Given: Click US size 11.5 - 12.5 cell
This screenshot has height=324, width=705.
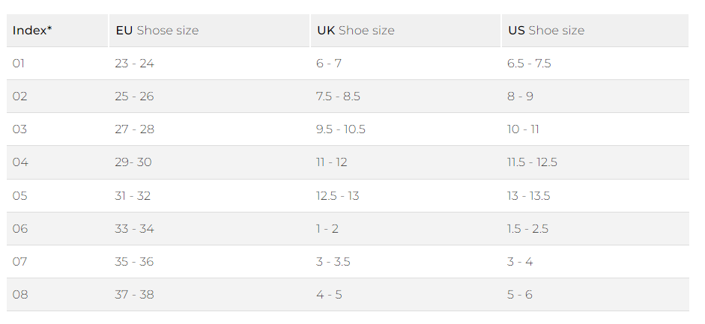Looking at the screenshot, I should [x=532, y=162].
